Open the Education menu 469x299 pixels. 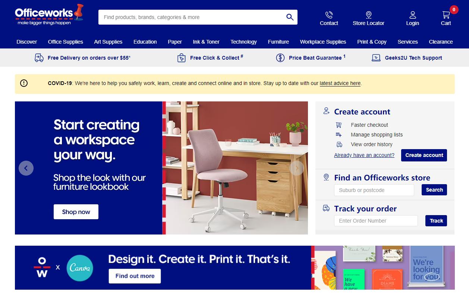tap(145, 42)
